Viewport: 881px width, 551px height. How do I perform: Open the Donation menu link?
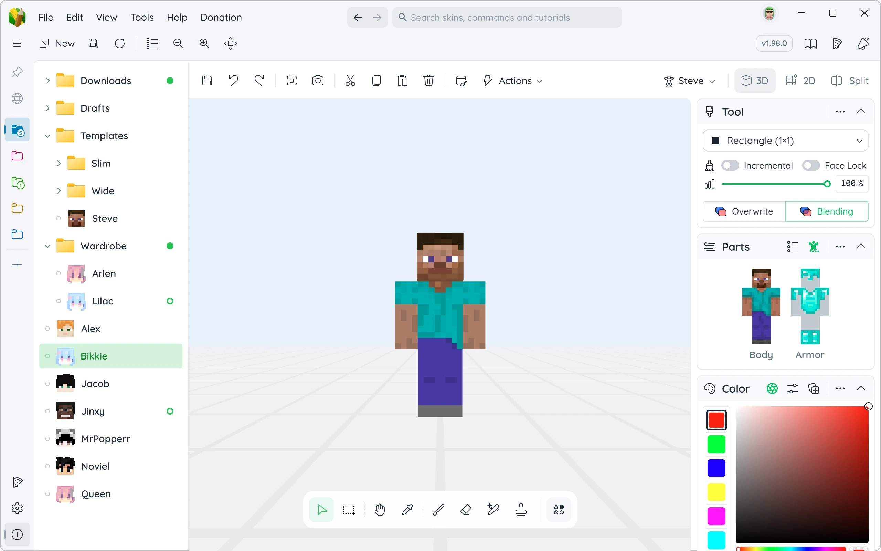pyautogui.click(x=221, y=17)
